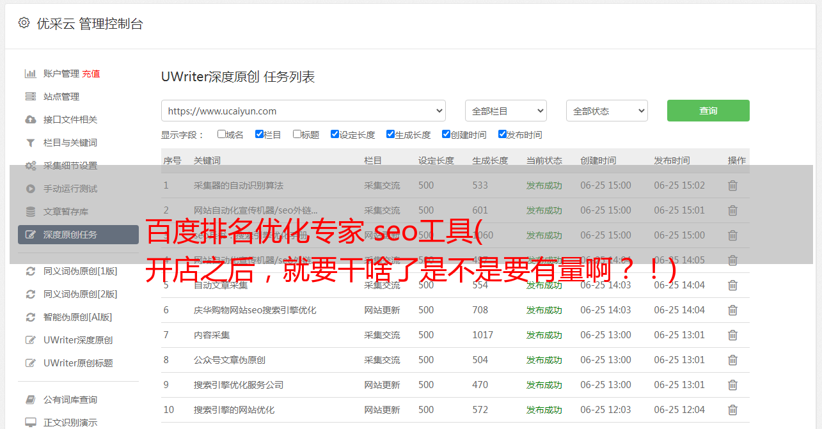Open the https://www.ucaiyun.com site dropdown
This screenshot has height=429, width=822.
(x=303, y=111)
